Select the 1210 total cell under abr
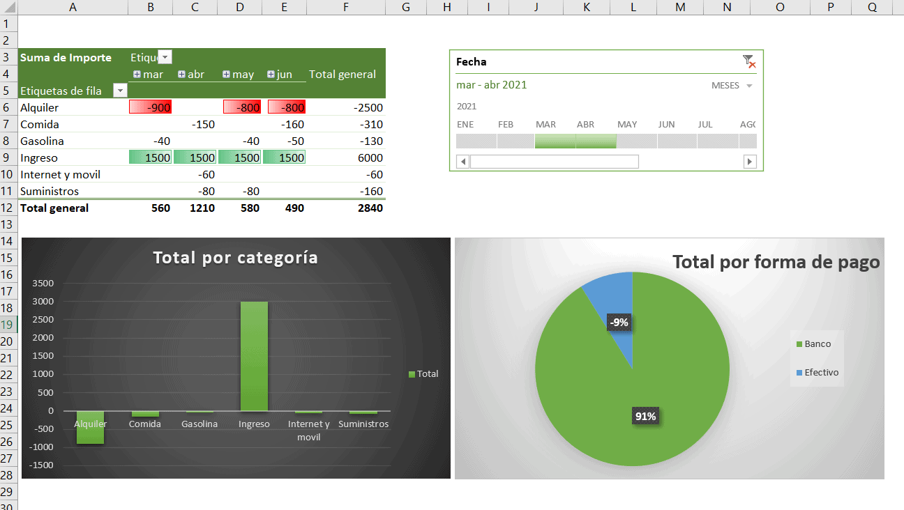The height and width of the screenshot is (510, 904). 195,208
